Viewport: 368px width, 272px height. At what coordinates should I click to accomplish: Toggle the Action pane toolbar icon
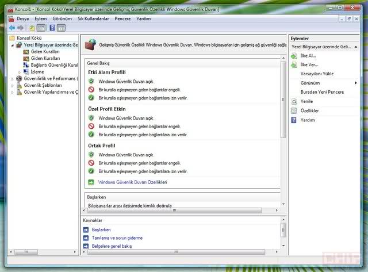pos(61,28)
